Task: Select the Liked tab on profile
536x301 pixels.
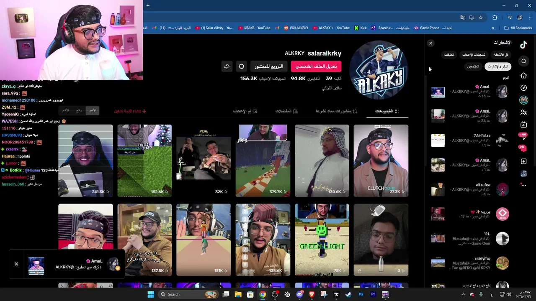Action: pos(245,111)
